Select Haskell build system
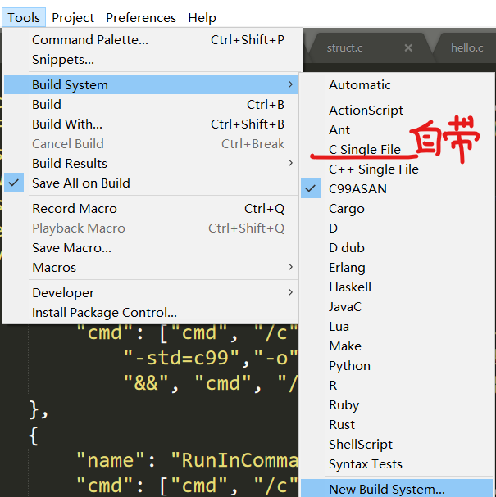This screenshot has width=496, height=497. (x=397, y=287)
